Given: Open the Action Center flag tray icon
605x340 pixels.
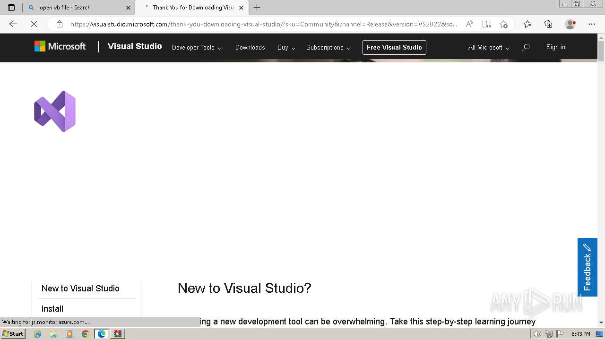Looking at the screenshot, I should pyautogui.click(x=560, y=334).
